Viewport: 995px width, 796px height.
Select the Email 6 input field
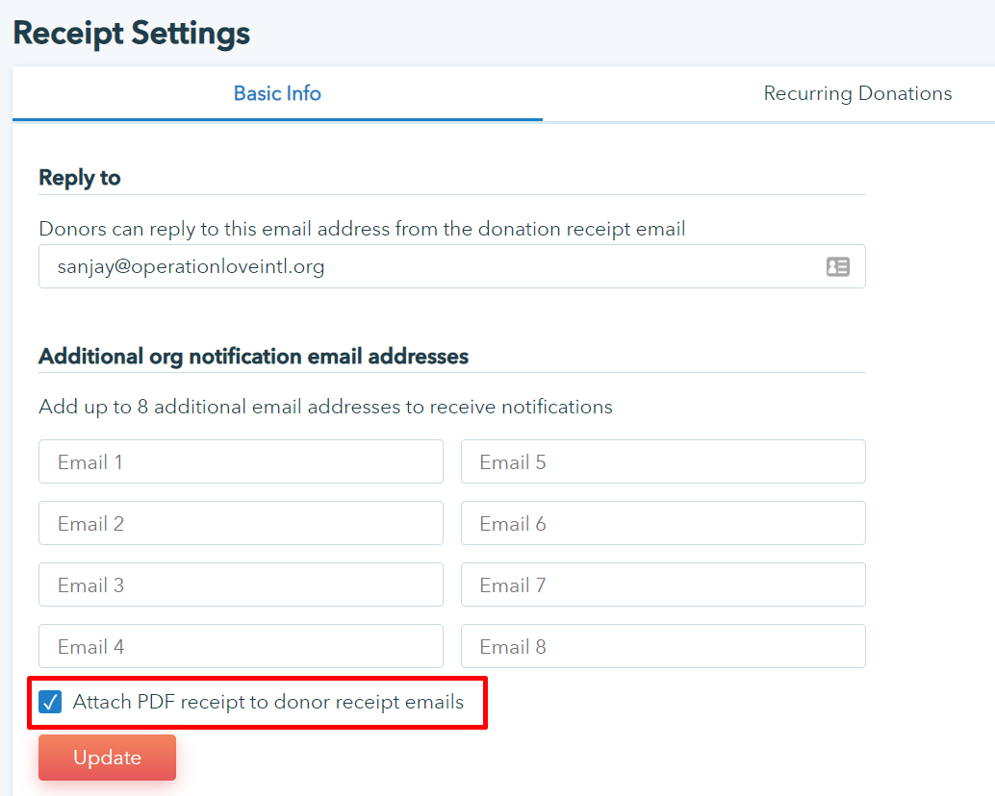click(663, 524)
